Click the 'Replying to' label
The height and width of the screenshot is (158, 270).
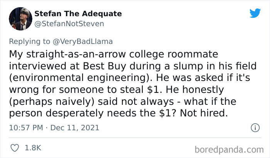click(x=30, y=42)
